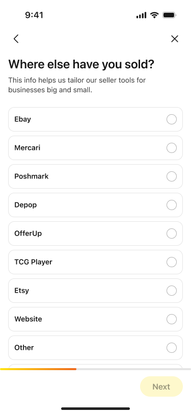
Task: Tap the home indicator bar
Action: tap(96, 409)
